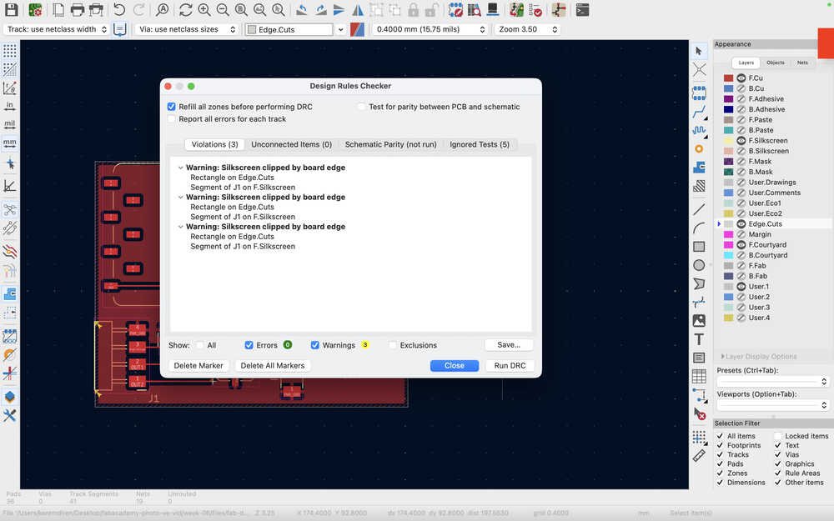Click the Save... report button
The width and height of the screenshot is (834, 521).
pos(509,345)
